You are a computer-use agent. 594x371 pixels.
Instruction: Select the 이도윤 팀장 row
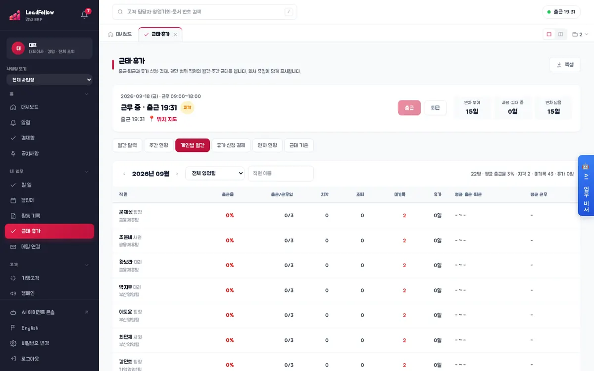click(346, 315)
